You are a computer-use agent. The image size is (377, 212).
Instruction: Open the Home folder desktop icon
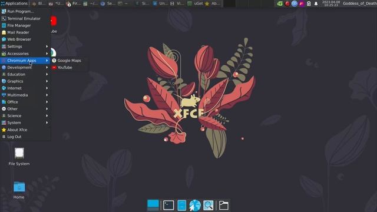click(19, 190)
